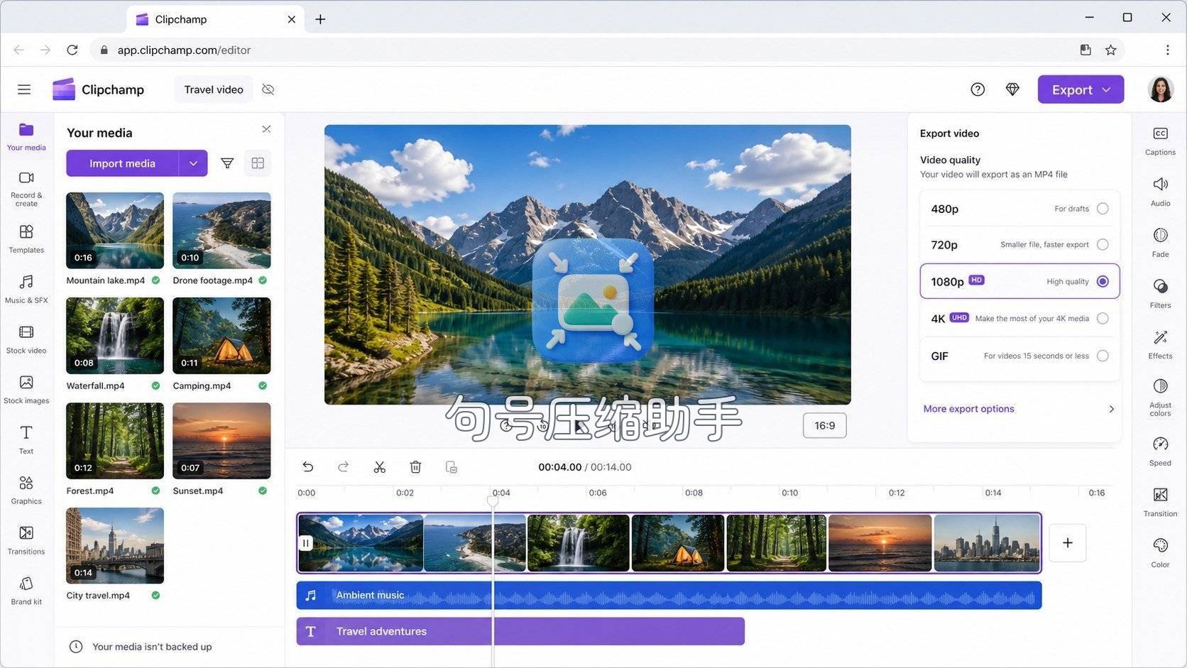The width and height of the screenshot is (1187, 668).
Task: Click the premium diamond icon
Action: click(1012, 89)
